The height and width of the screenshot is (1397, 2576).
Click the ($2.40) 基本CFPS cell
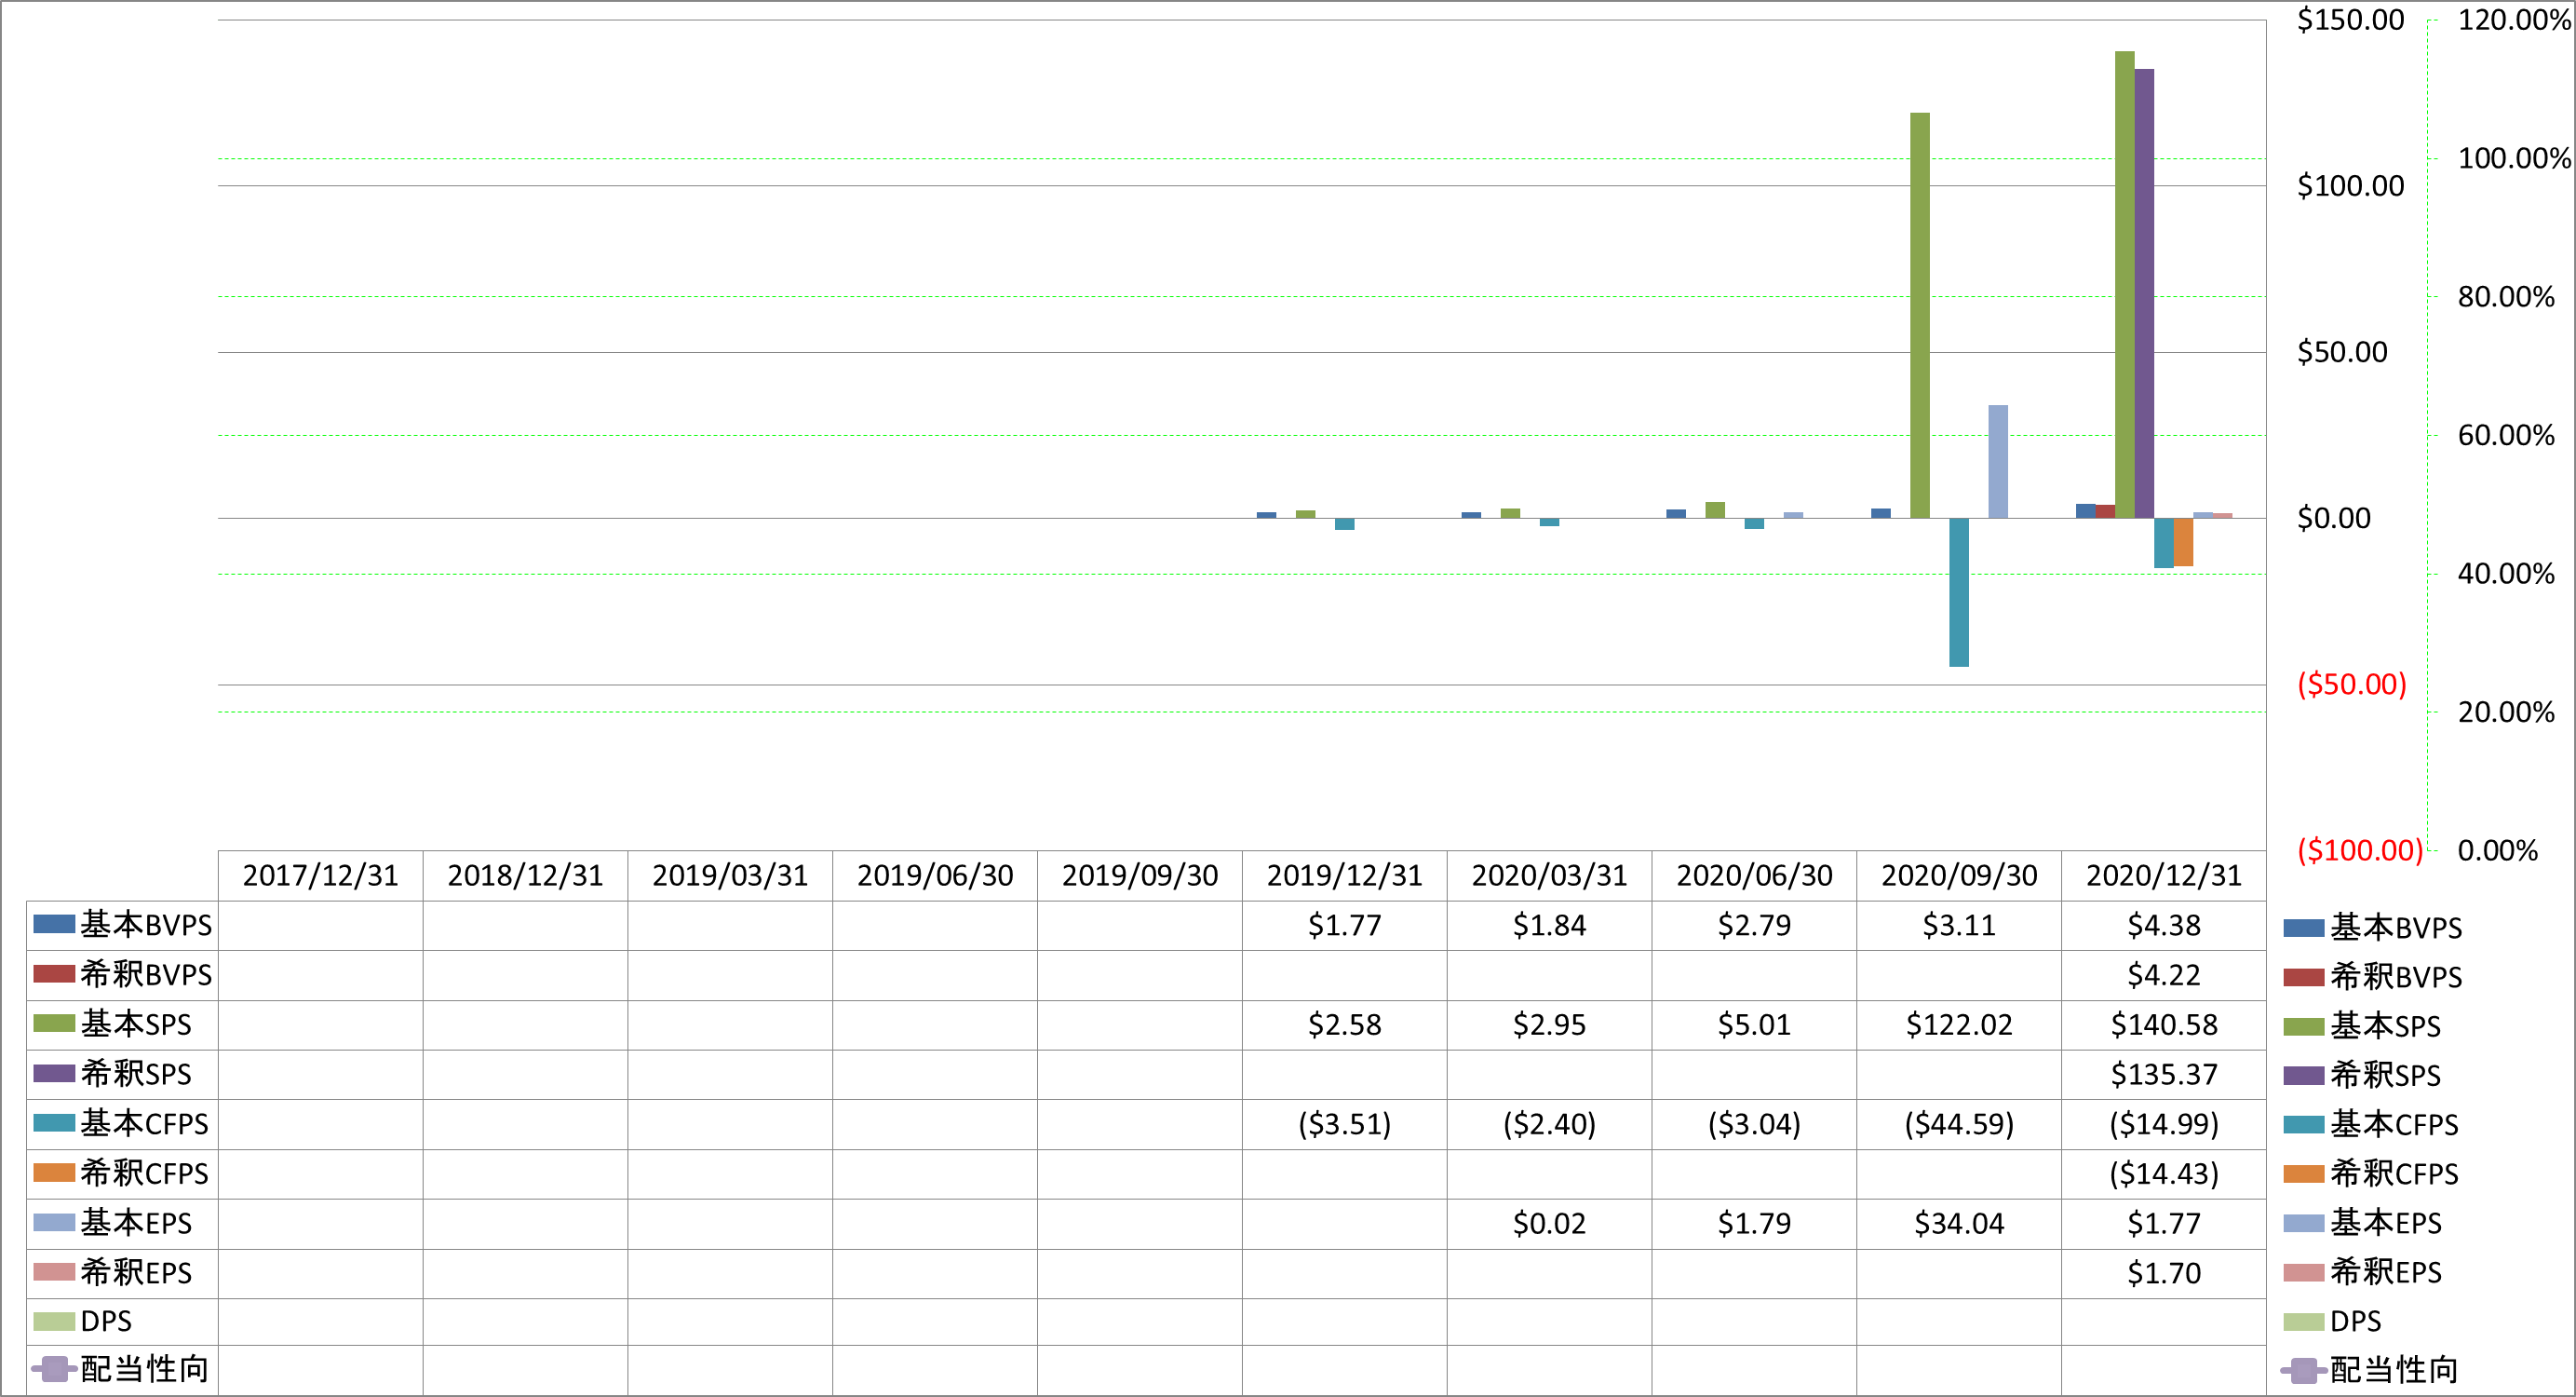[1550, 1125]
